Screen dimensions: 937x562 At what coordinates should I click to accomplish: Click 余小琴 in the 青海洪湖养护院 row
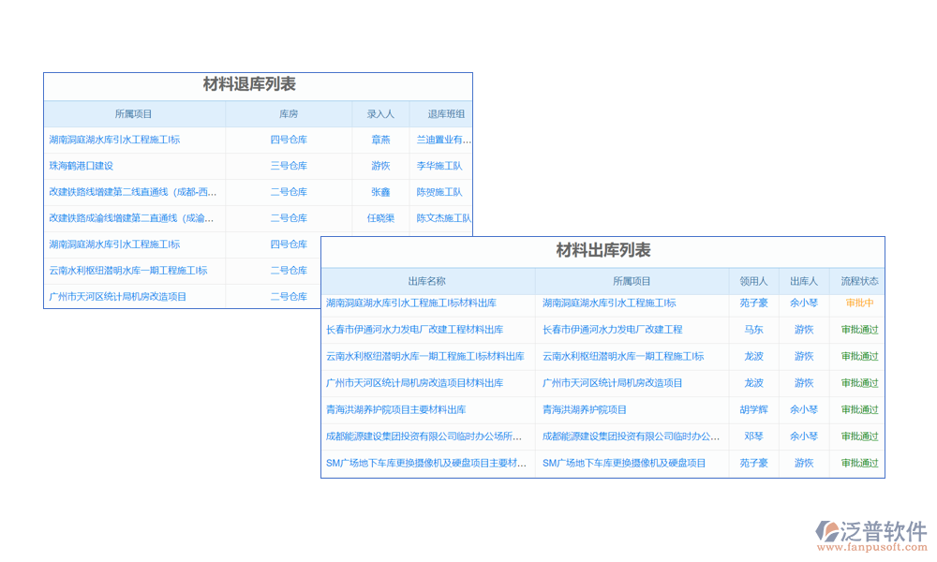(x=804, y=410)
